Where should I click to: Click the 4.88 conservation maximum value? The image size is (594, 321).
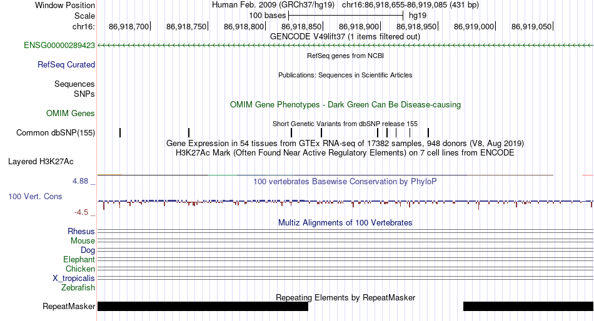(x=80, y=181)
